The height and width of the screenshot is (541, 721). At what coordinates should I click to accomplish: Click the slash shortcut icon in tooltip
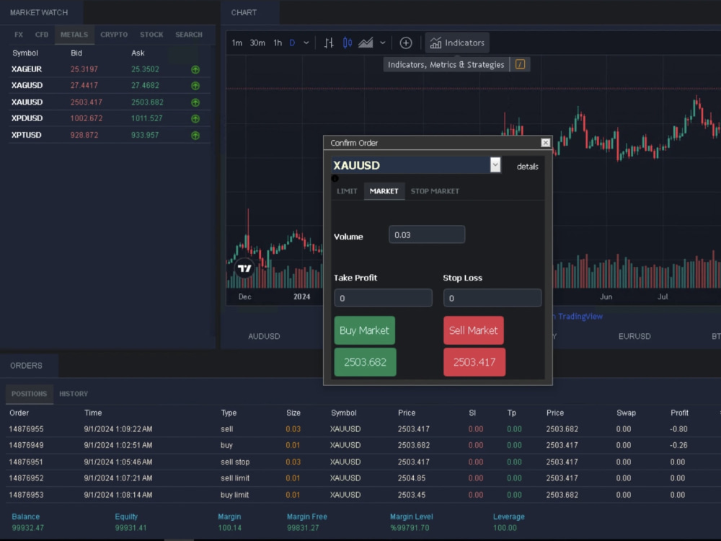point(520,64)
